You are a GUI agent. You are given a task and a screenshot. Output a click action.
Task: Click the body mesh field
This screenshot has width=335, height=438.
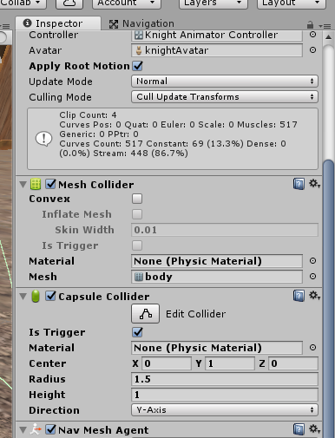(x=217, y=277)
